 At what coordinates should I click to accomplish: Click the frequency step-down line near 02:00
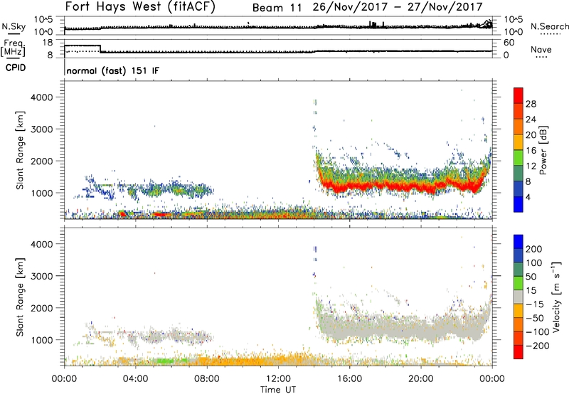pos(100,48)
